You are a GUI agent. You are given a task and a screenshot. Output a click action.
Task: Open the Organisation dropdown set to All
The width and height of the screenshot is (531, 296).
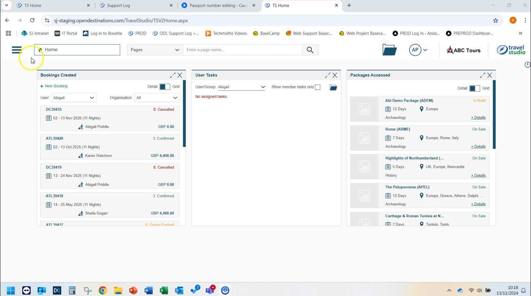(x=157, y=98)
